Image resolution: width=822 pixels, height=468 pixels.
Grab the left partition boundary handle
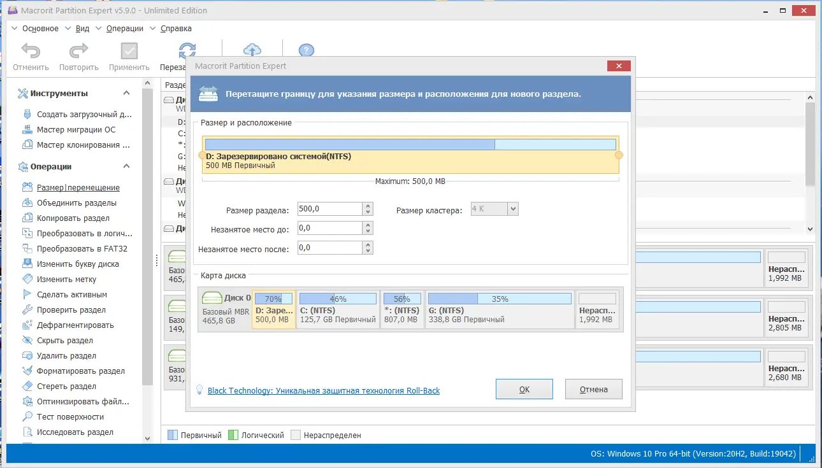click(x=202, y=155)
